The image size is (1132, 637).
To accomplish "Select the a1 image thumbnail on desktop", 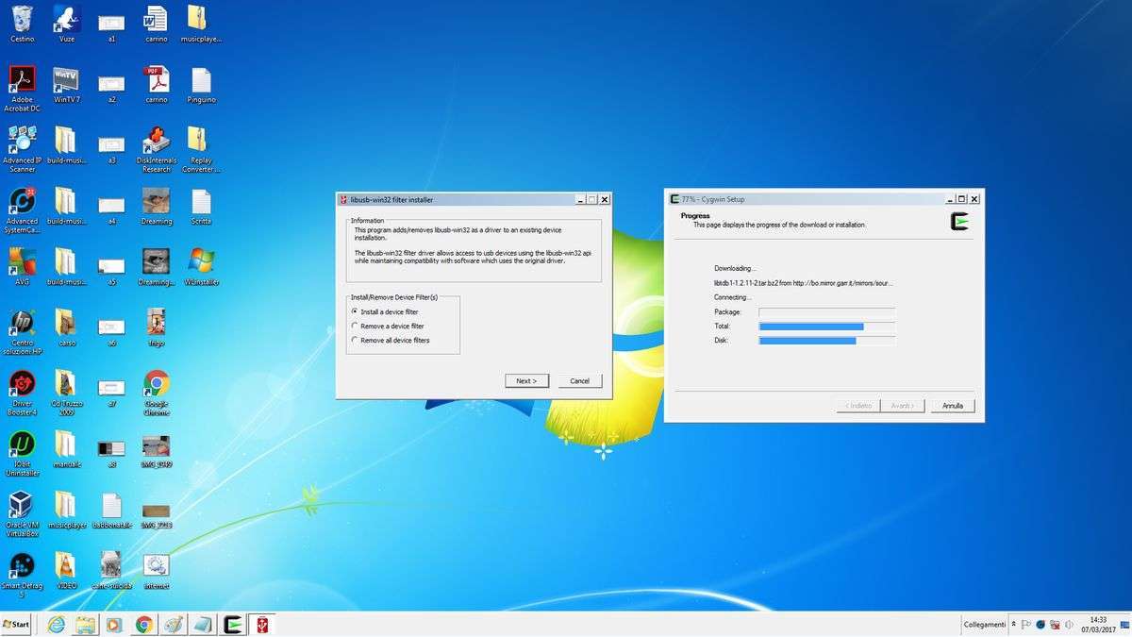I will click(111, 26).
